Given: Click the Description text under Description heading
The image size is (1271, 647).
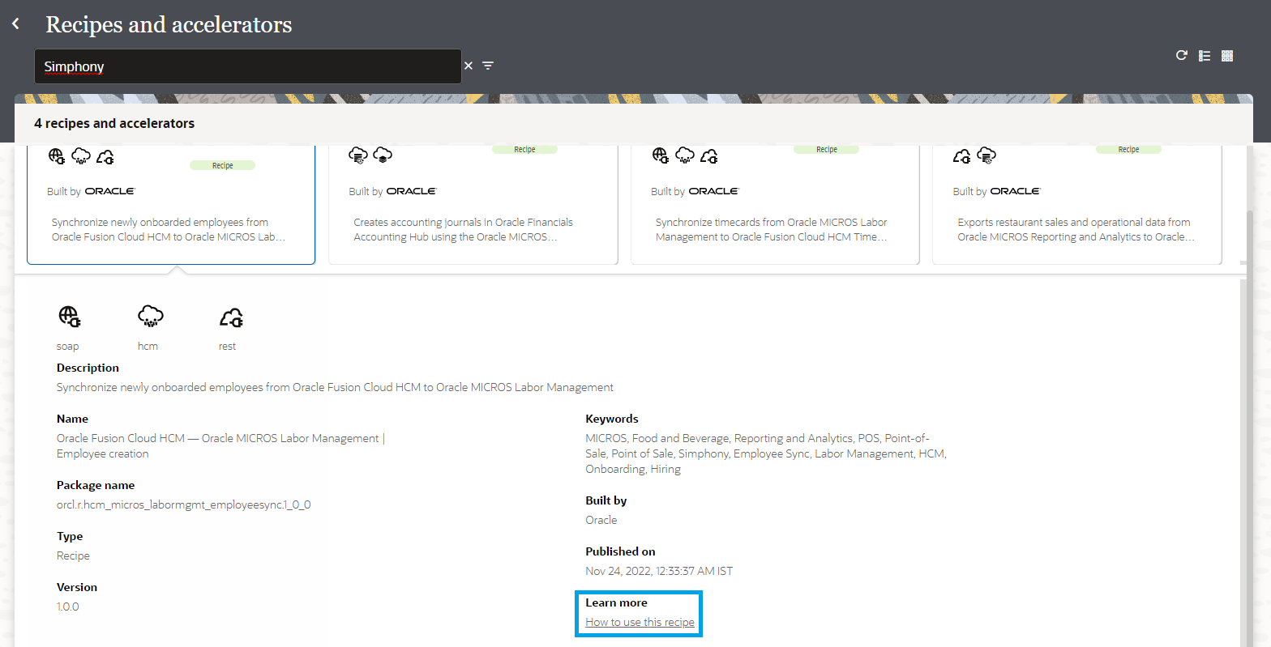Looking at the screenshot, I should [x=335, y=387].
